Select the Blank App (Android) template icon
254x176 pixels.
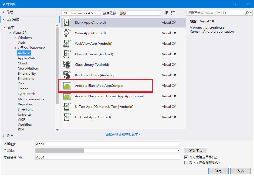coord(67,23)
